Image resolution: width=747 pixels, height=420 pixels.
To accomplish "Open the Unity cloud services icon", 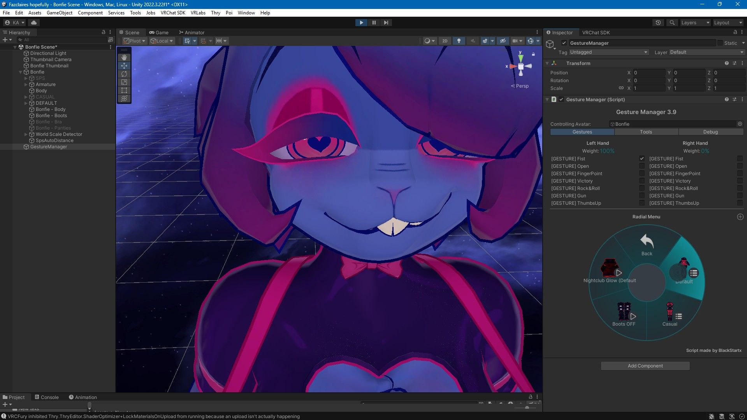I will point(34,23).
